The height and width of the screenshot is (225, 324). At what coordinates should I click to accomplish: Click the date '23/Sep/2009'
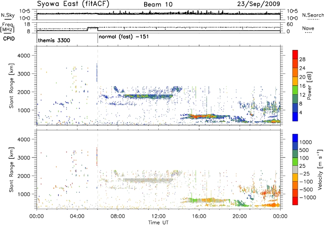(259, 4)
